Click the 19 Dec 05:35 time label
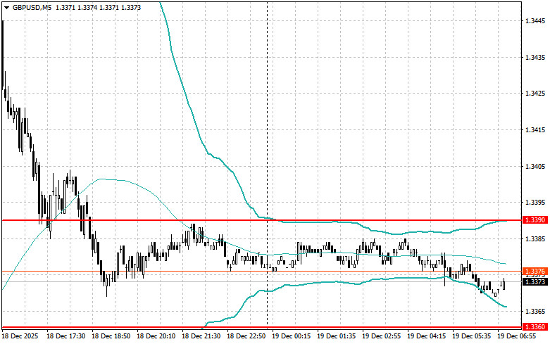 pyautogui.click(x=471, y=336)
